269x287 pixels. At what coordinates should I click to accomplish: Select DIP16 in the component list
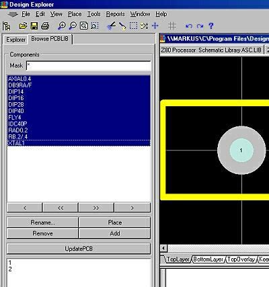[79, 98]
